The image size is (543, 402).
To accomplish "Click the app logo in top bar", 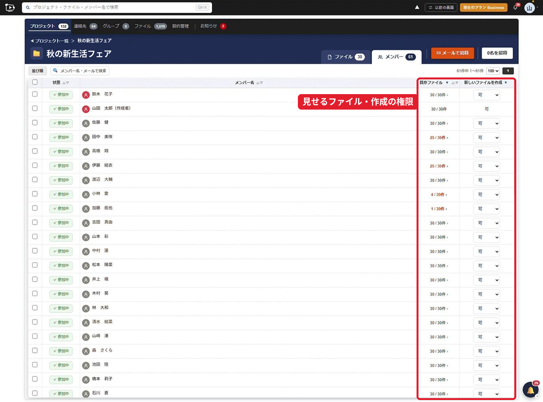I will point(10,7).
